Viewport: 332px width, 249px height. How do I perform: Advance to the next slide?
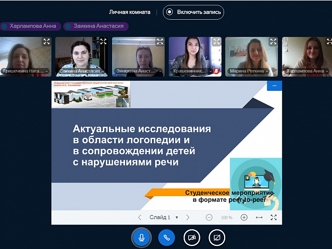click(x=188, y=217)
